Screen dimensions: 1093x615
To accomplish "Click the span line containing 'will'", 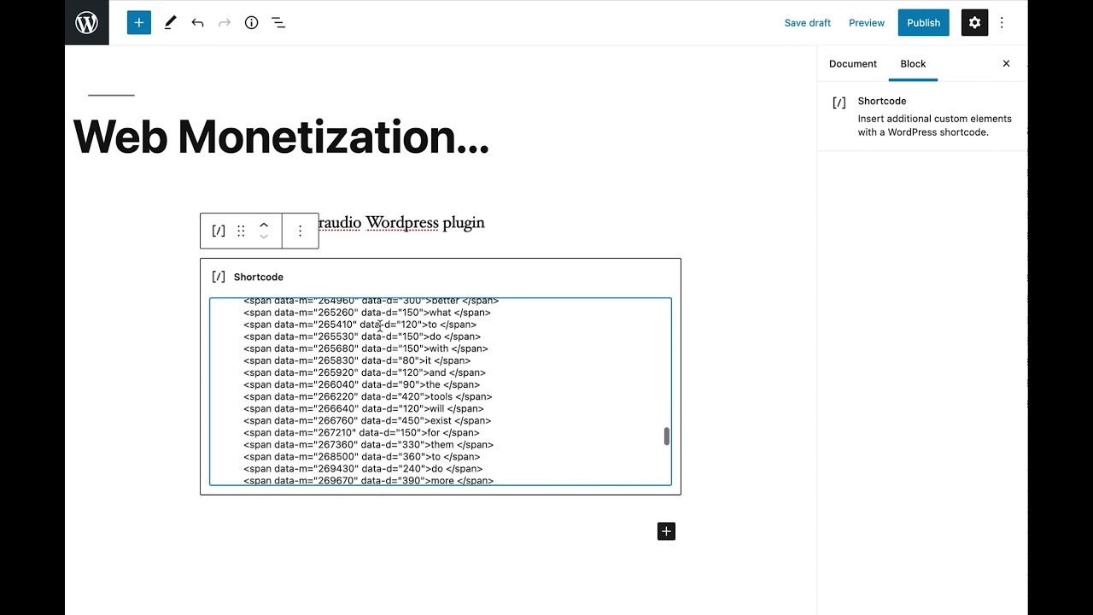I will tap(364, 408).
